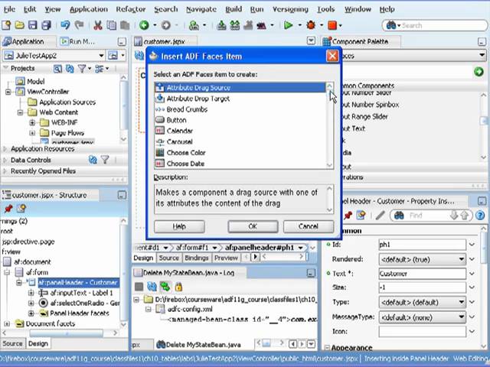Click the Undo toolbar icon
This screenshot has width=490, height=367.
tap(65, 25)
